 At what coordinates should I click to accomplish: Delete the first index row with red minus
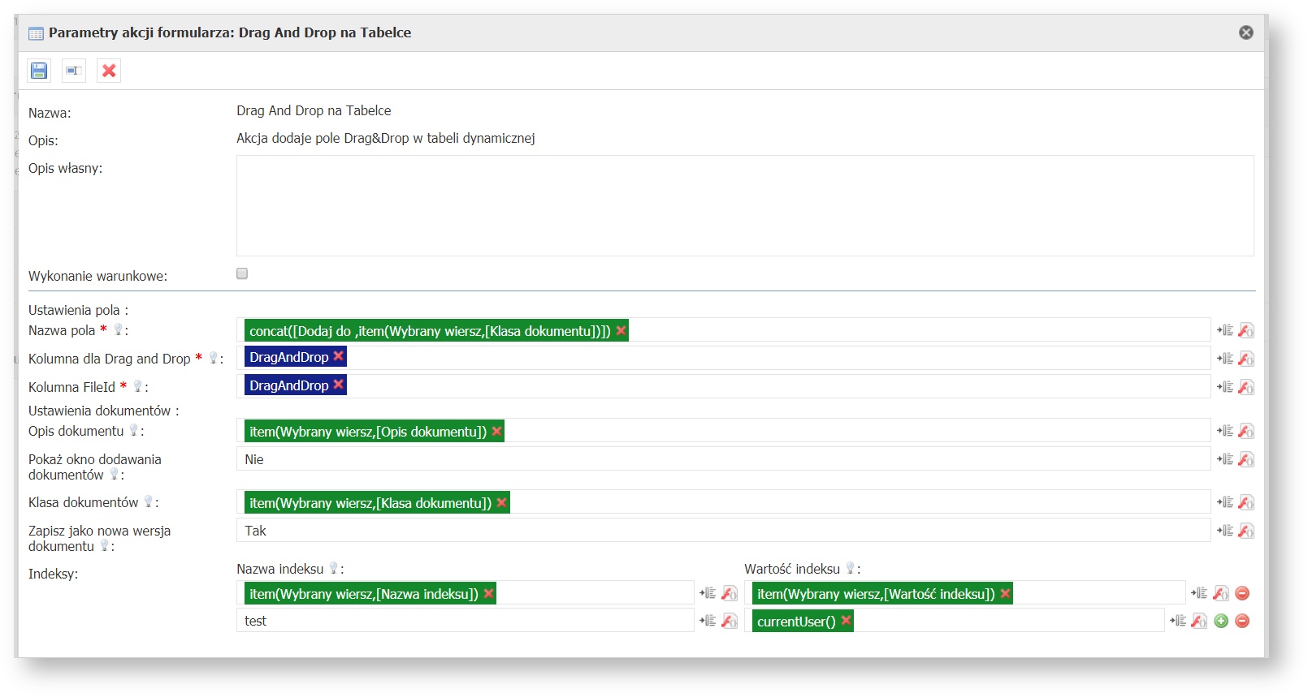tap(1242, 593)
